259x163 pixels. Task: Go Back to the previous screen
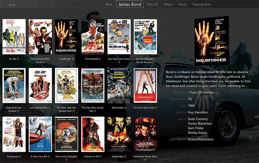[x=109, y=4]
